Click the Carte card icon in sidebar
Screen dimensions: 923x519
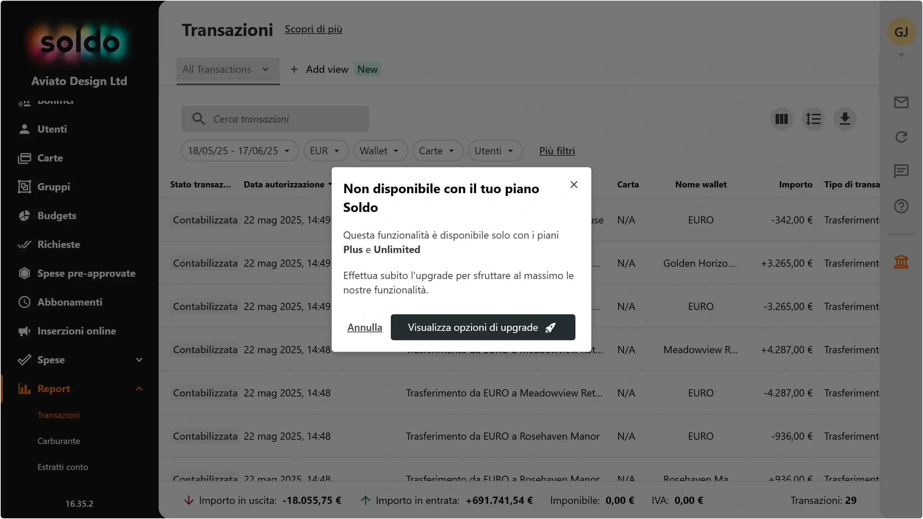tap(24, 158)
